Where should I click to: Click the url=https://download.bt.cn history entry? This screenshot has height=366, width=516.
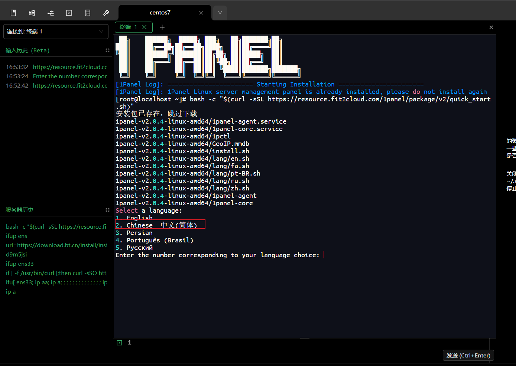tap(56, 245)
